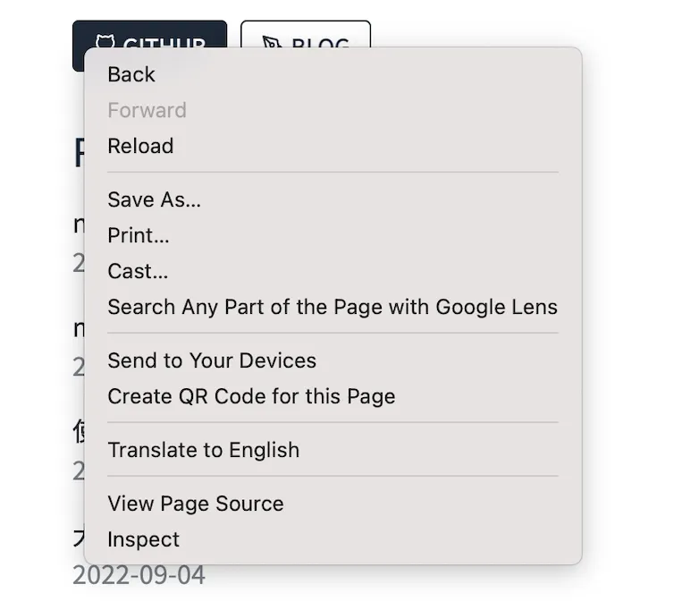Select the greyed-out Forward menu item
This screenshot has width=699, height=610.
click(147, 111)
